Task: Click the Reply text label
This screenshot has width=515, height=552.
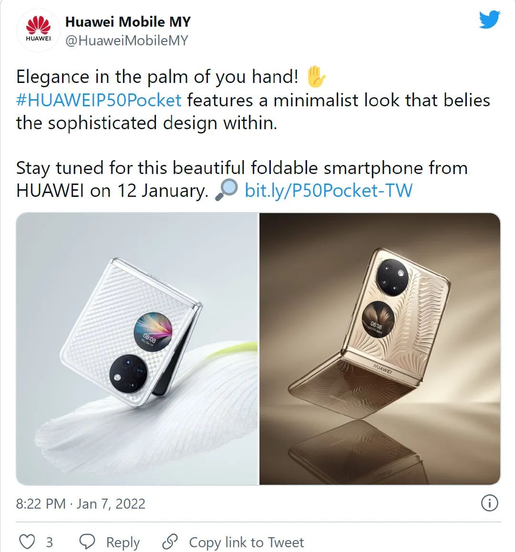Action: [123, 542]
